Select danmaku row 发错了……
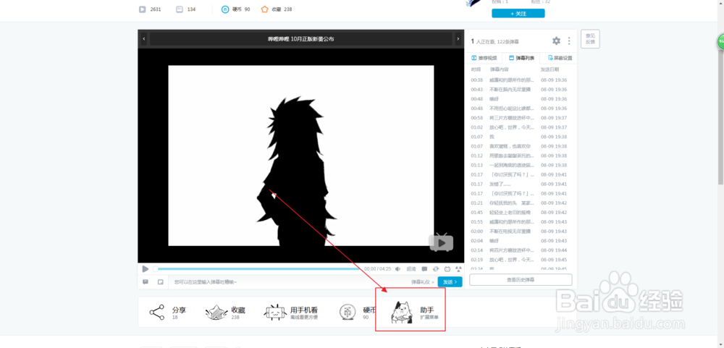 click(x=521, y=184)
